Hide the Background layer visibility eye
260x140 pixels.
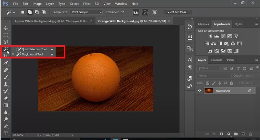tap(200, 91)
